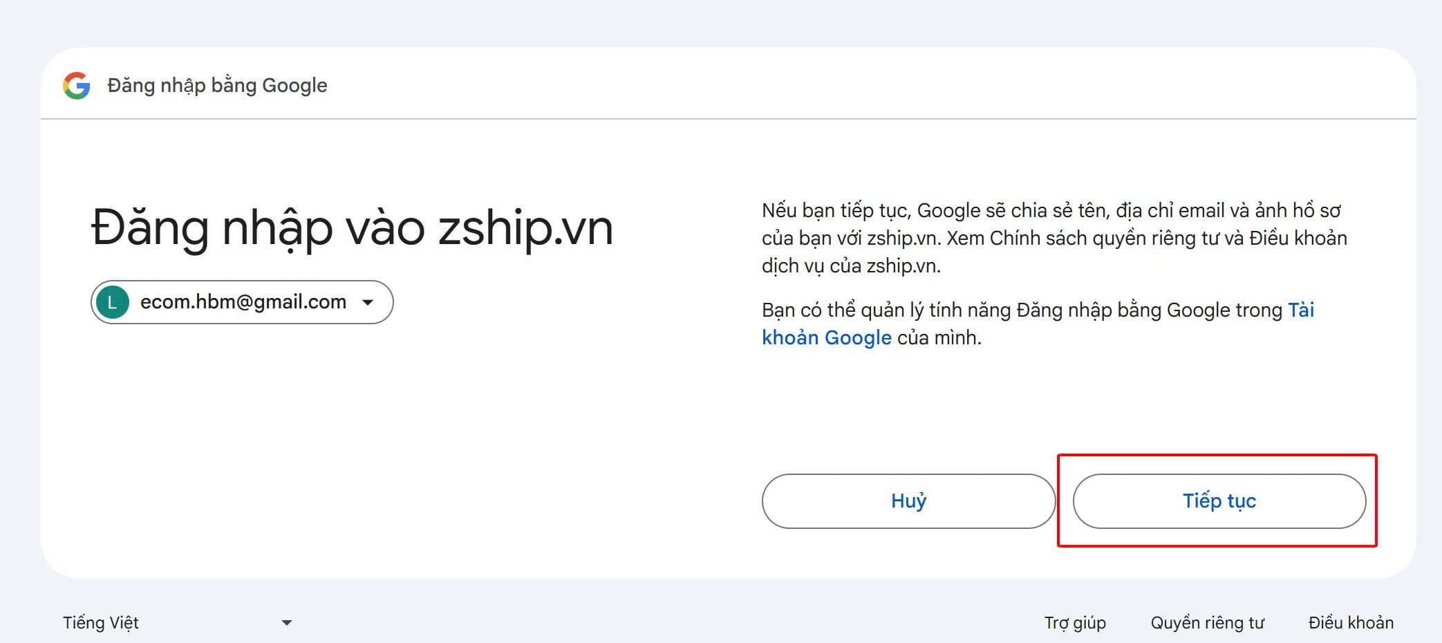
Task: Click the divider line beneath the Google header
Action: point(728,119)
